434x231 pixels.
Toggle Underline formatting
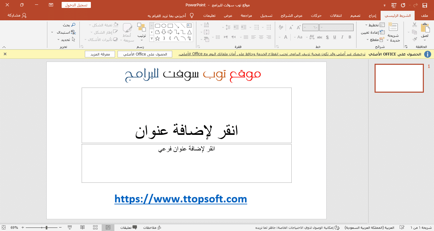coord(335,37)
